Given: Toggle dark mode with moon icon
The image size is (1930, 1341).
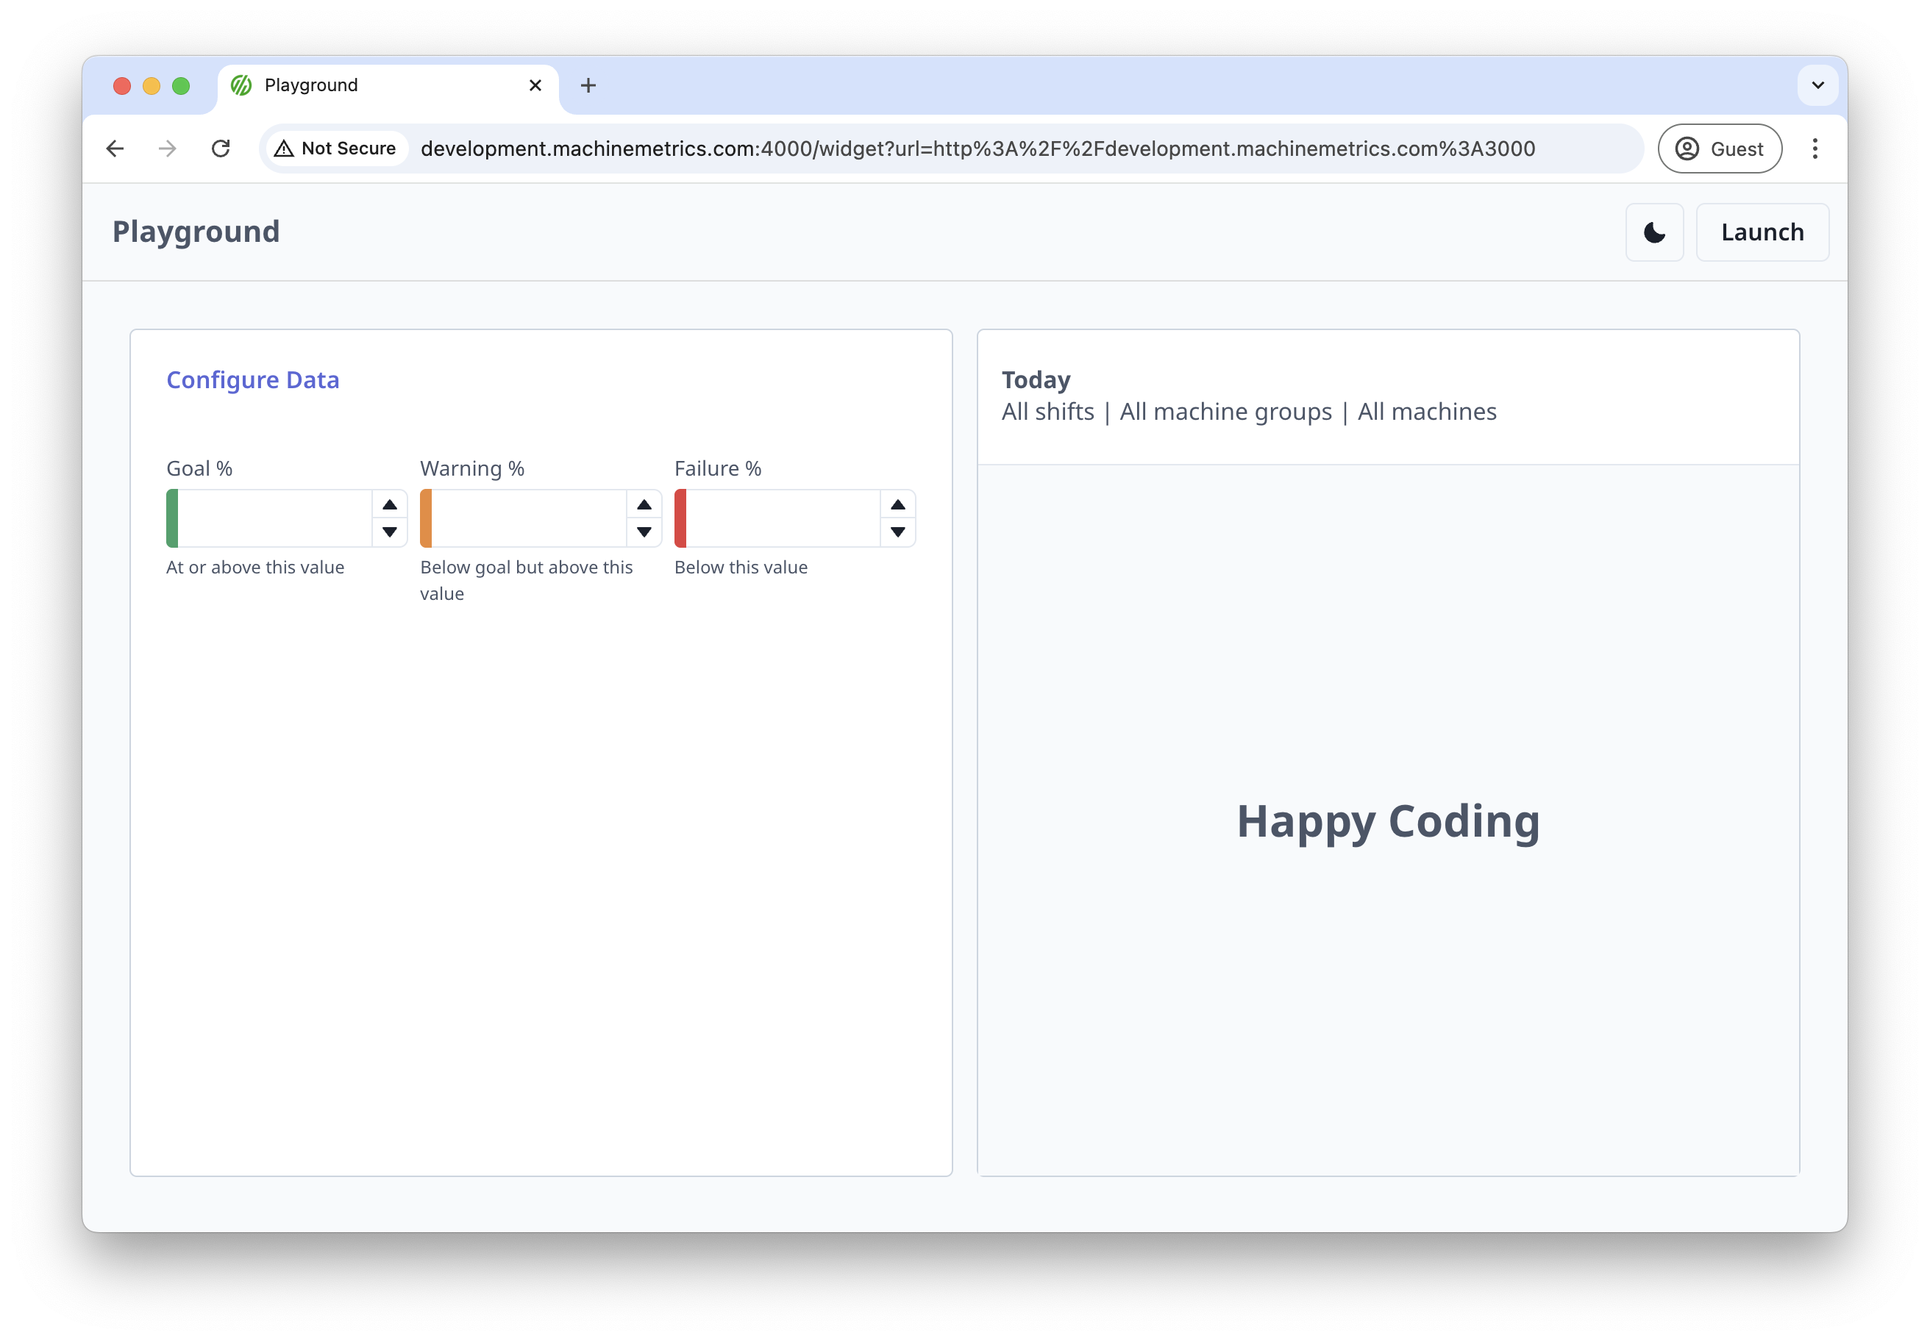Looking at the screenshot, I should (1653, 233).
